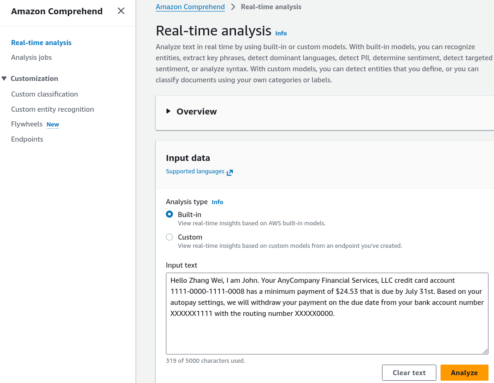Go to Custom classification page

click(44, 94)
